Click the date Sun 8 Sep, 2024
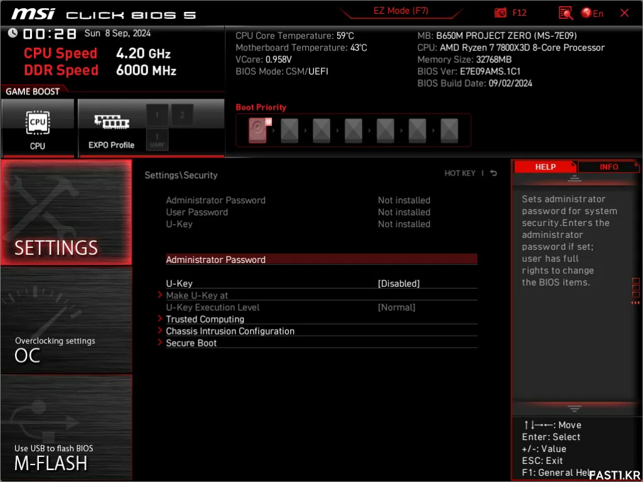643x482 pixels. coord(117,34)
